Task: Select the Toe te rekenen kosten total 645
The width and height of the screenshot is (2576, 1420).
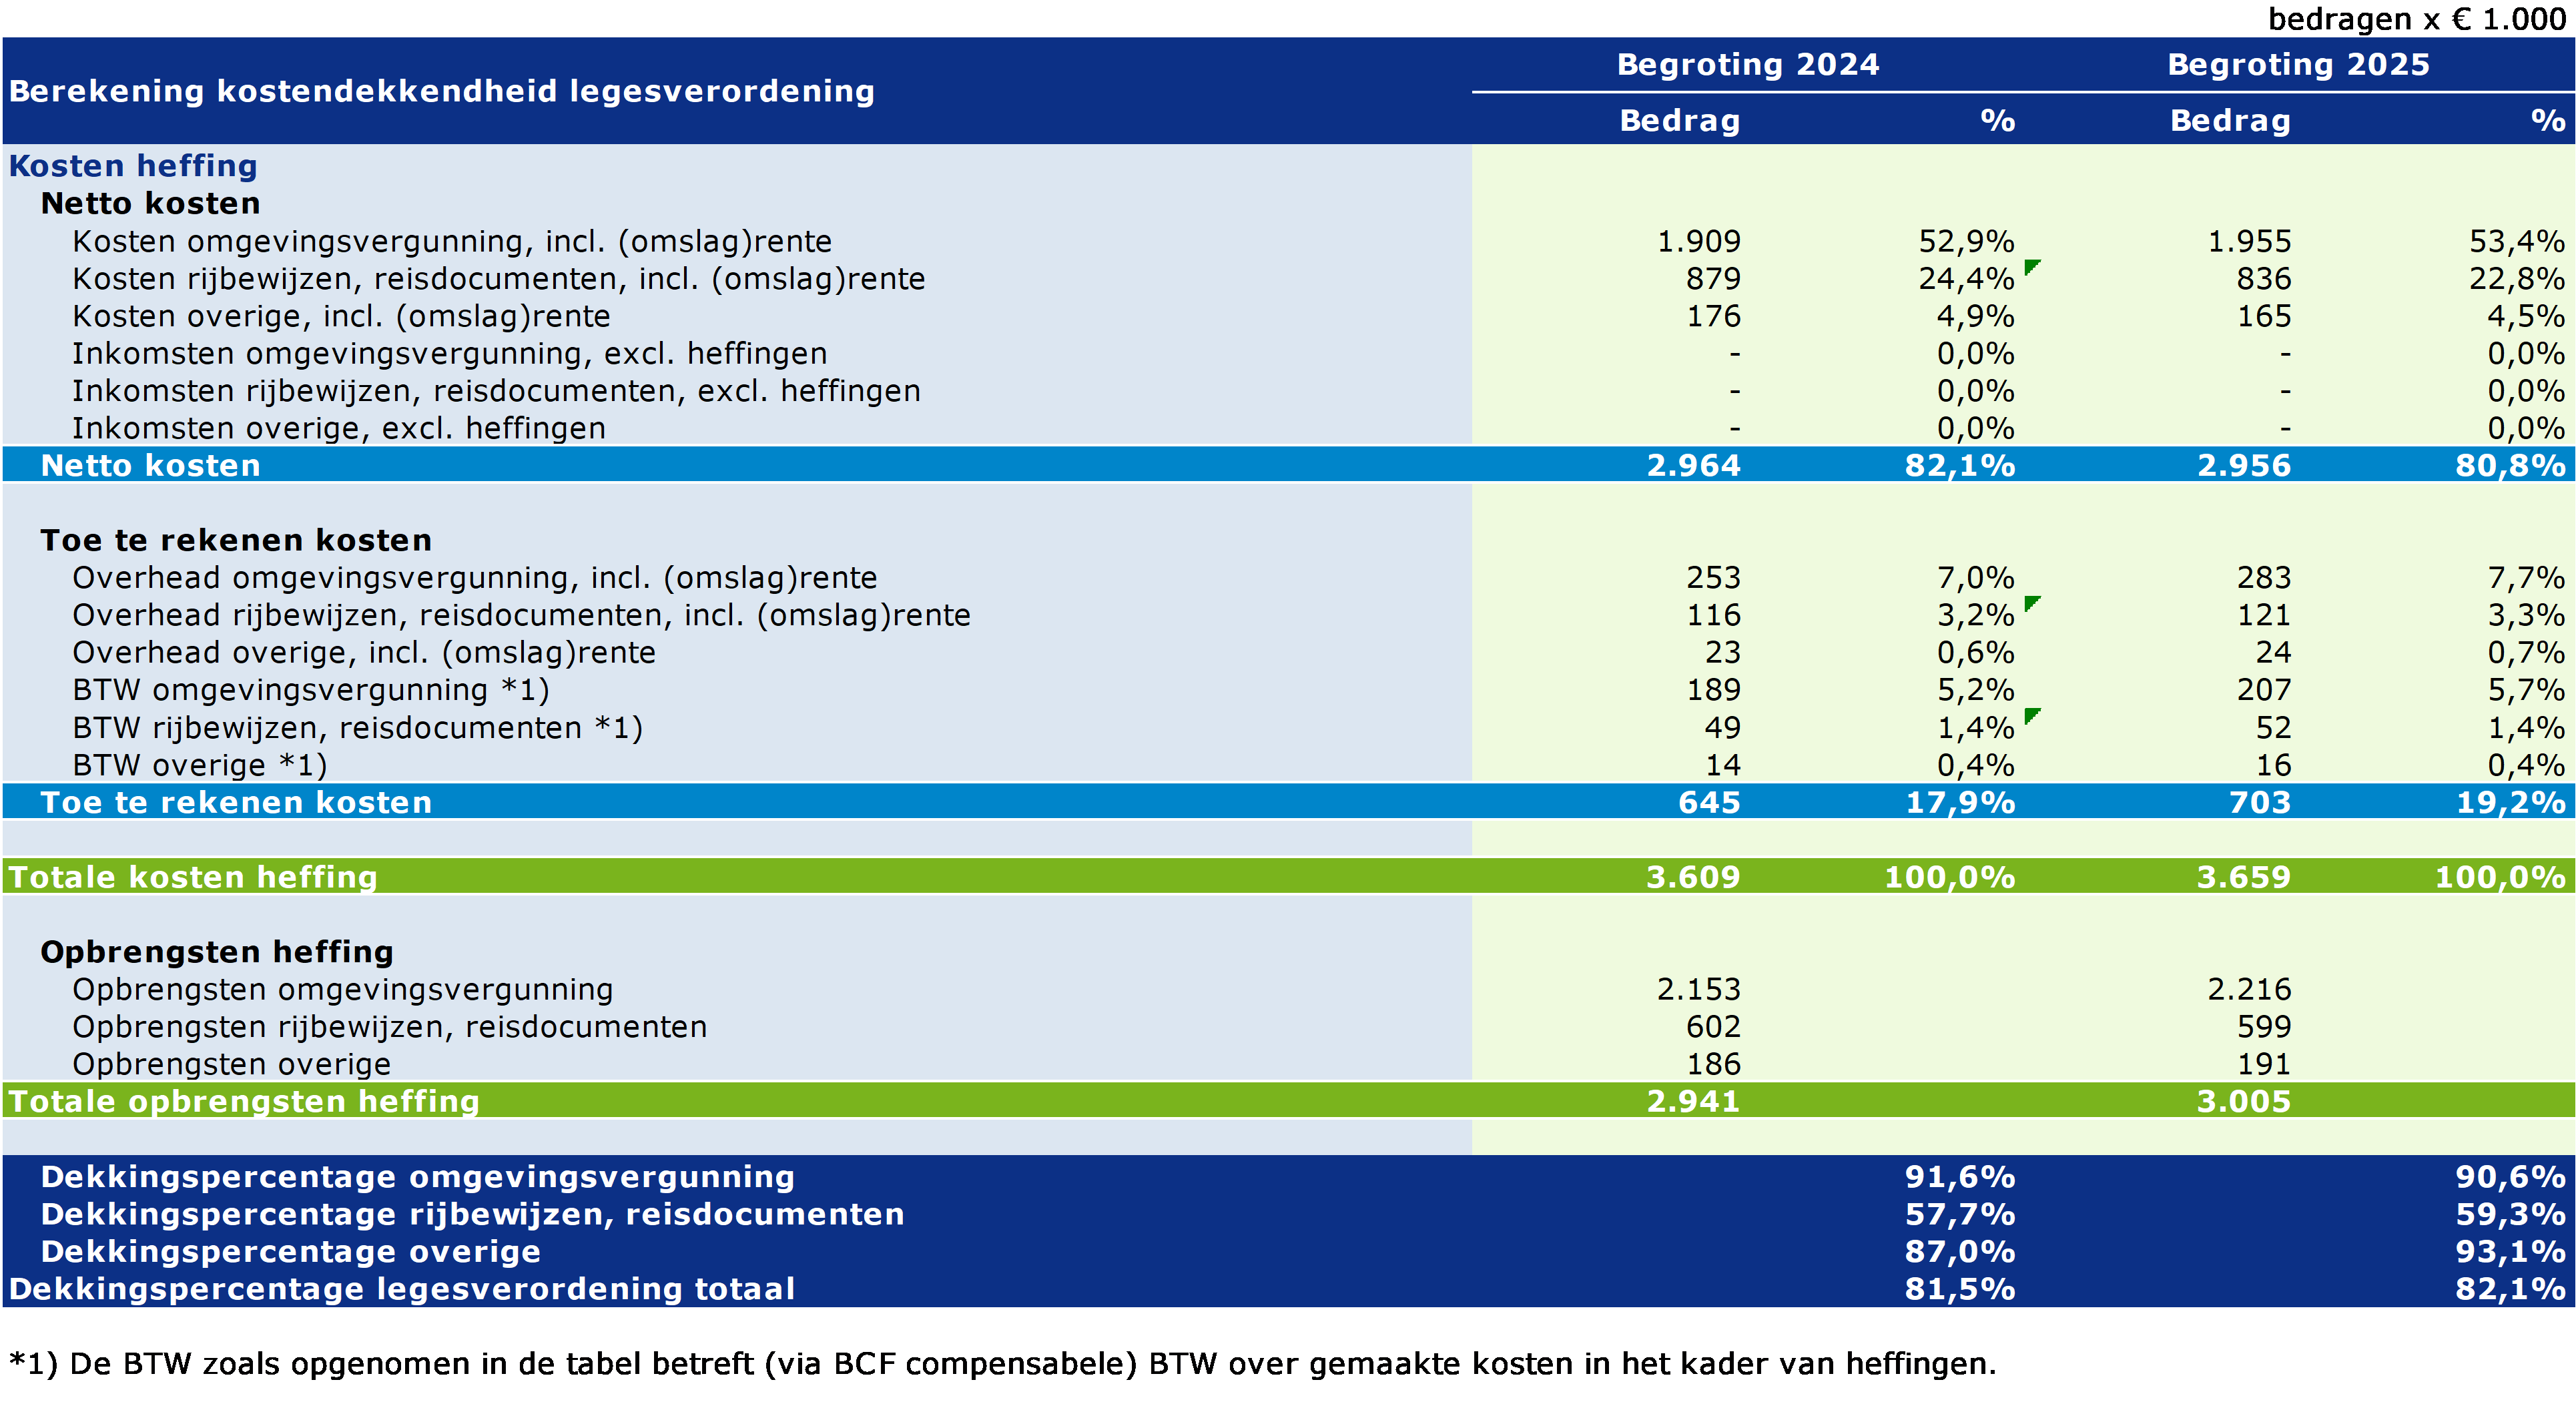Action: click(1709, 803)
